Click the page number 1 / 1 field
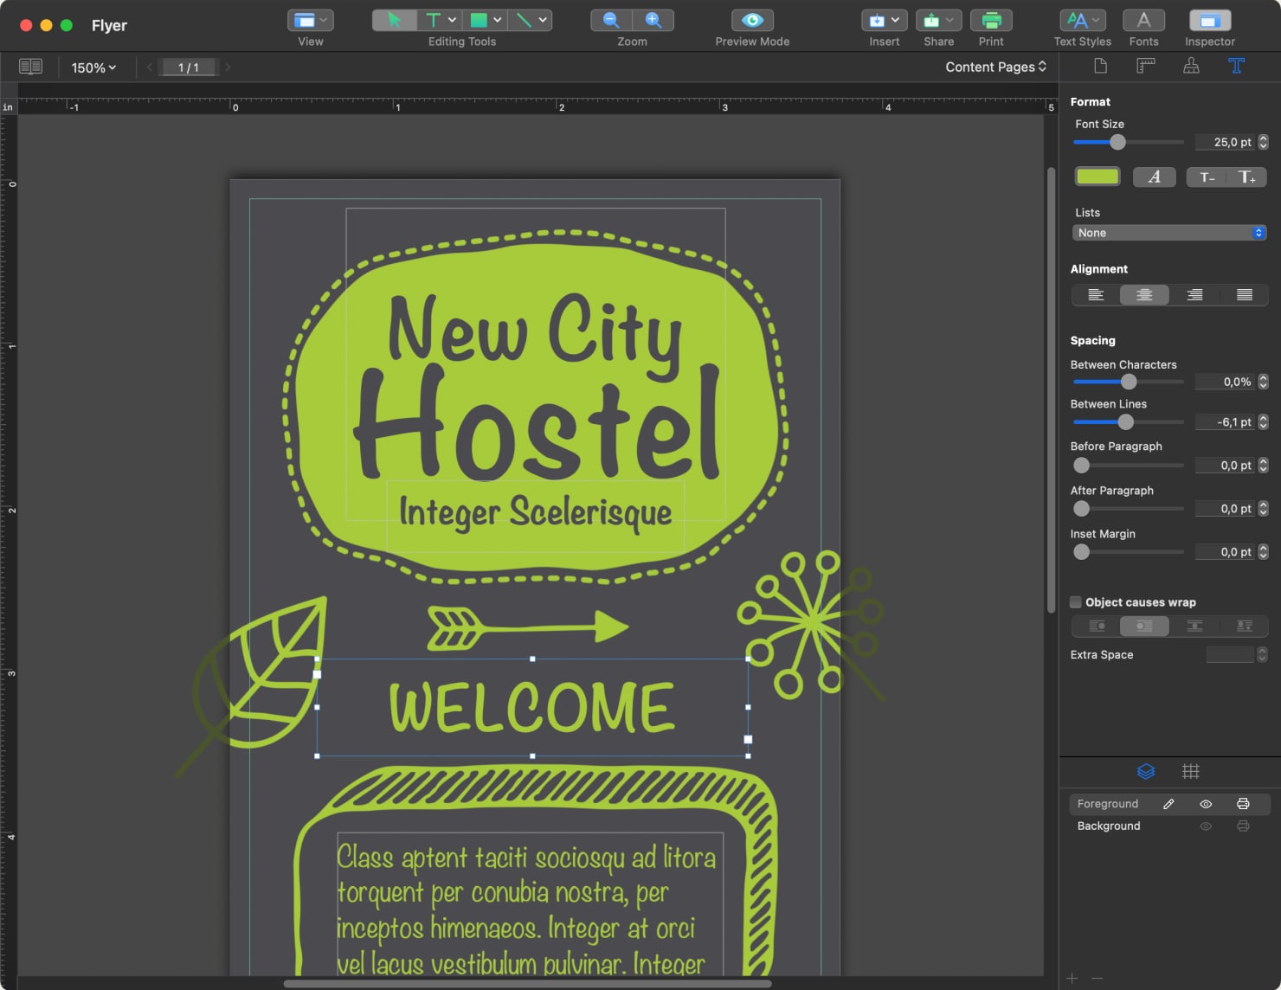This screenshot has height=990, width=1281. point(189,67)
